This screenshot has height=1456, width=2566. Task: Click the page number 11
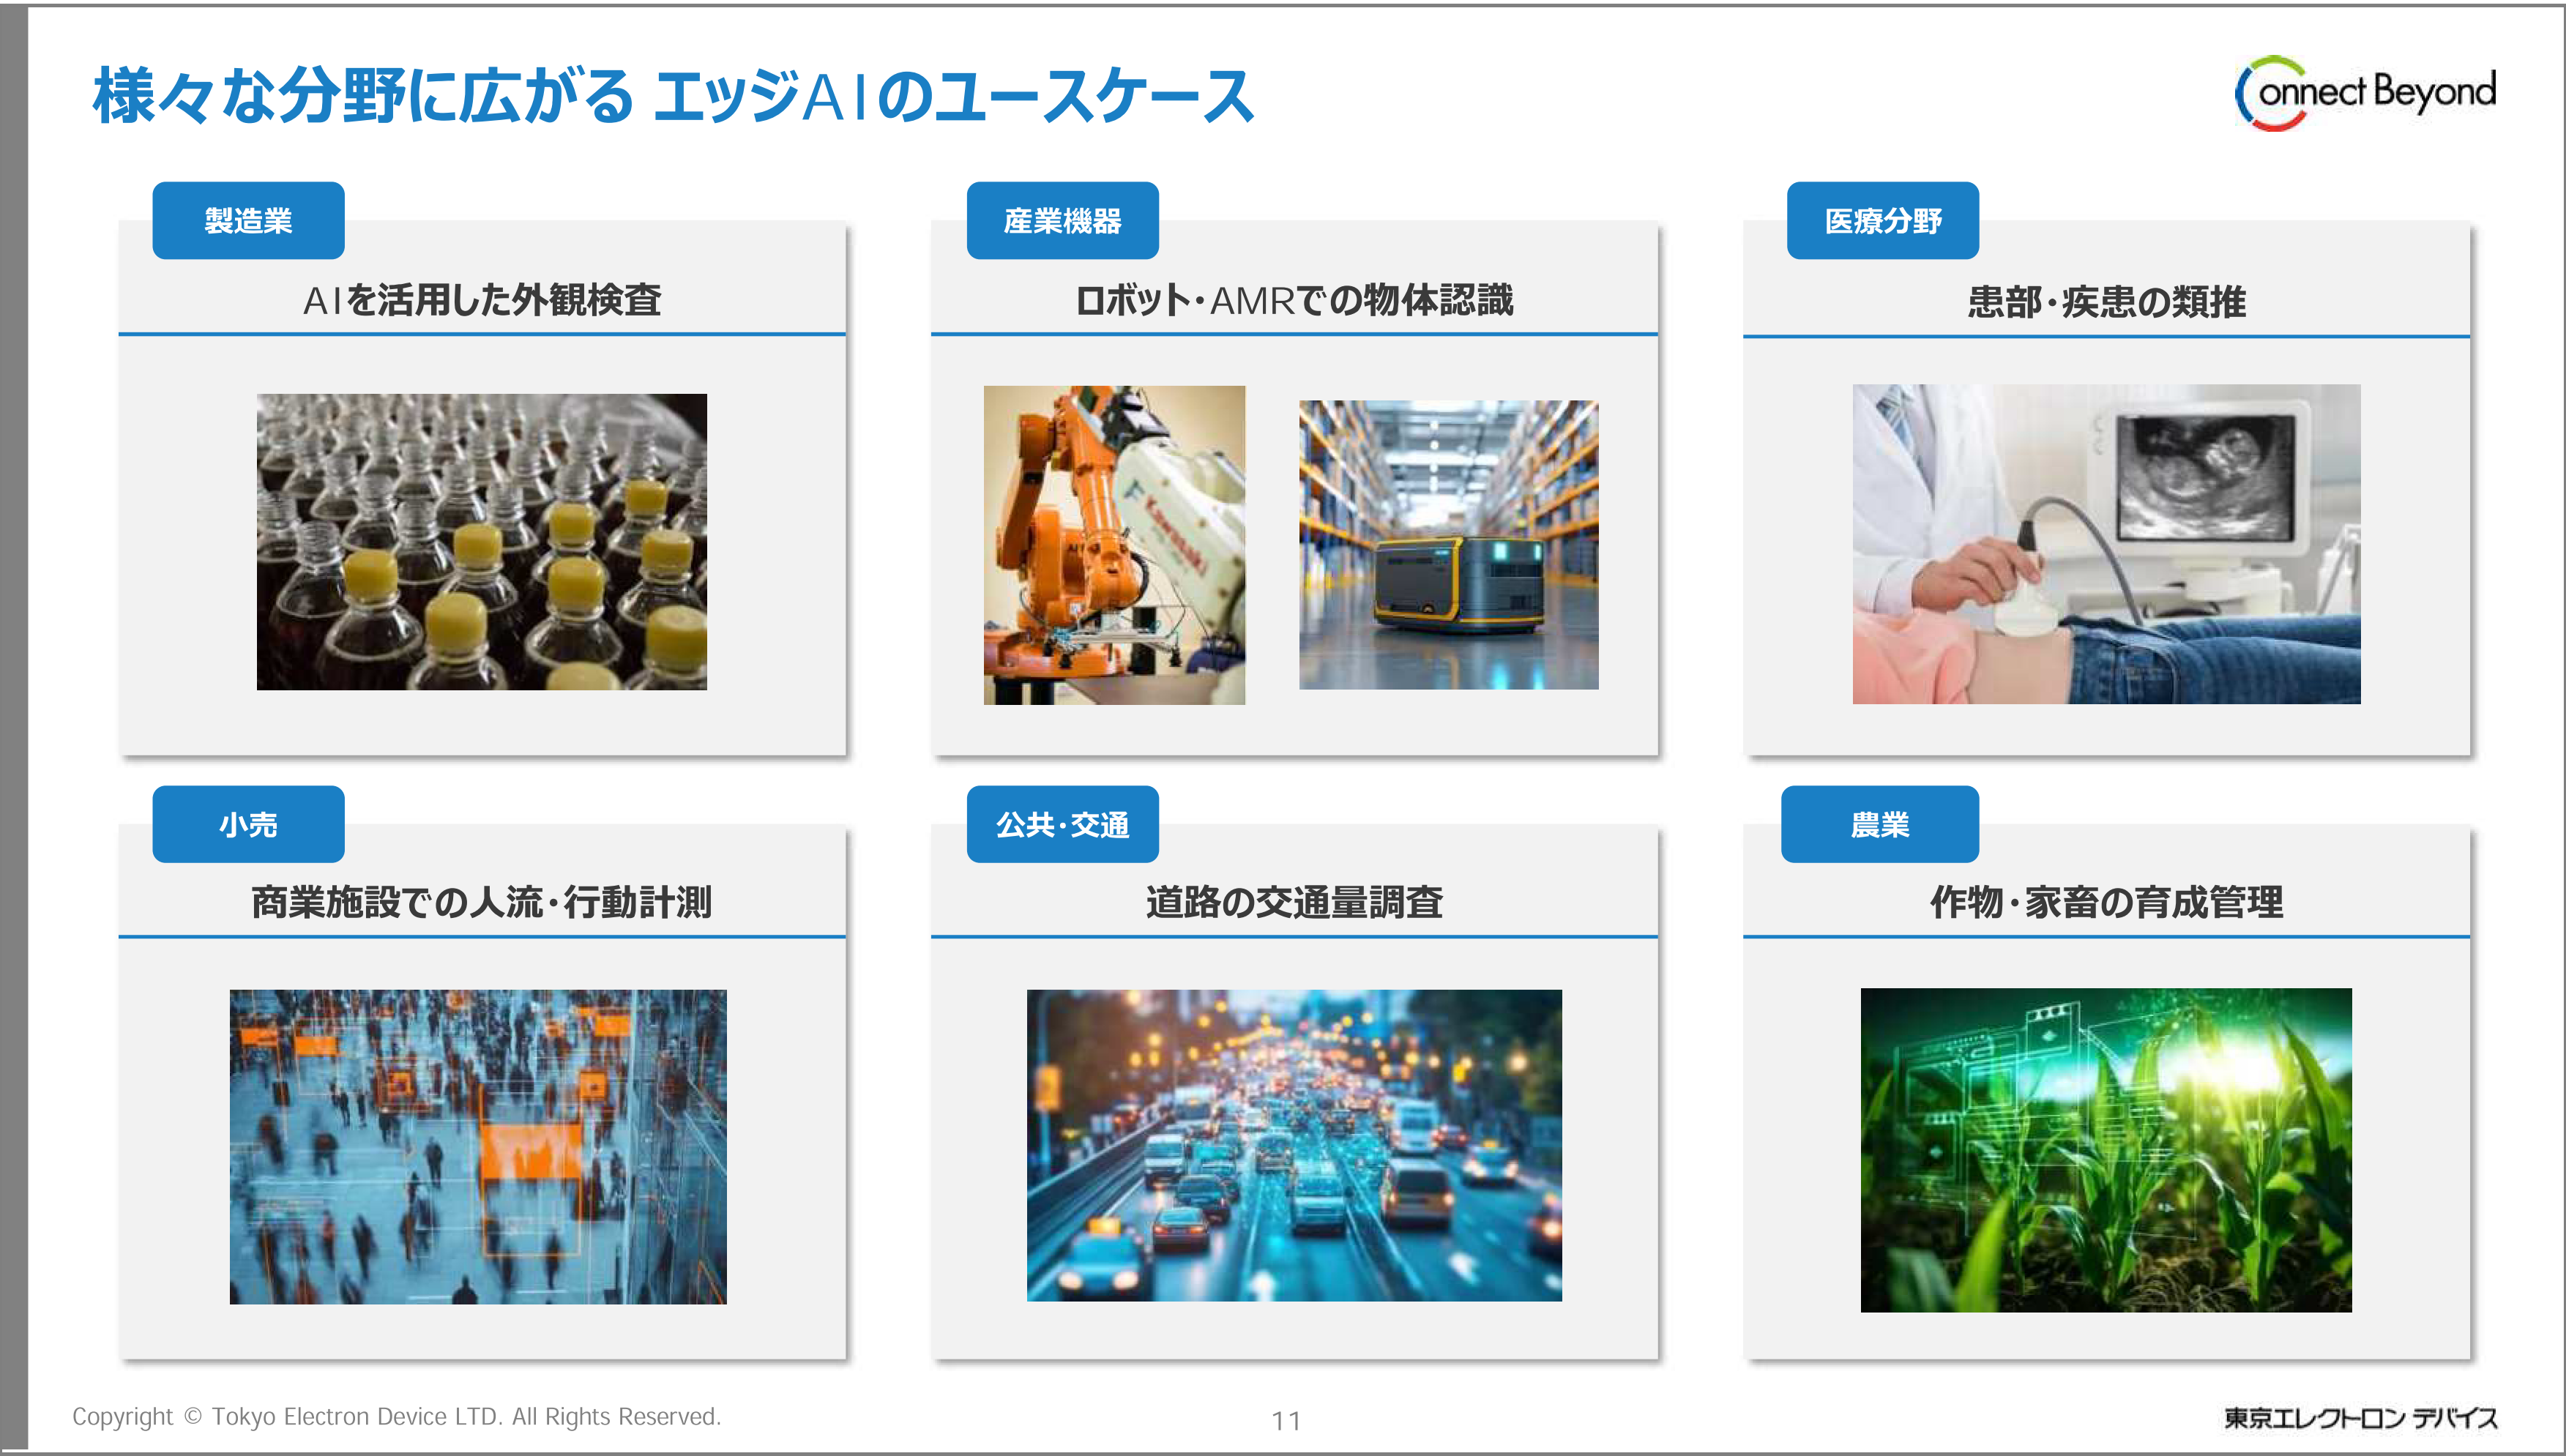(1286, 1420)
